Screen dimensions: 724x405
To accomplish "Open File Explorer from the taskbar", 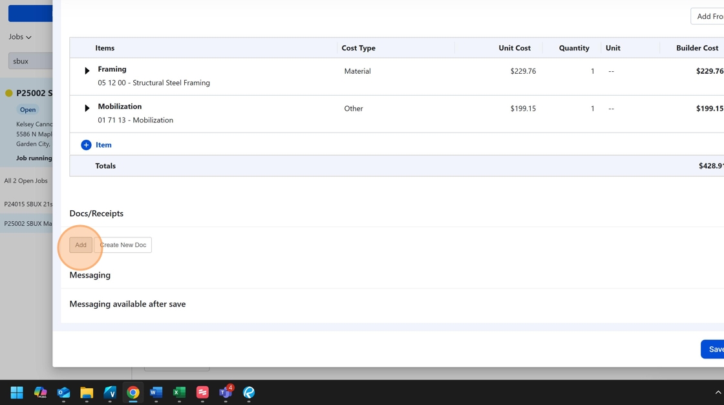I will click(x=87, y=393).
